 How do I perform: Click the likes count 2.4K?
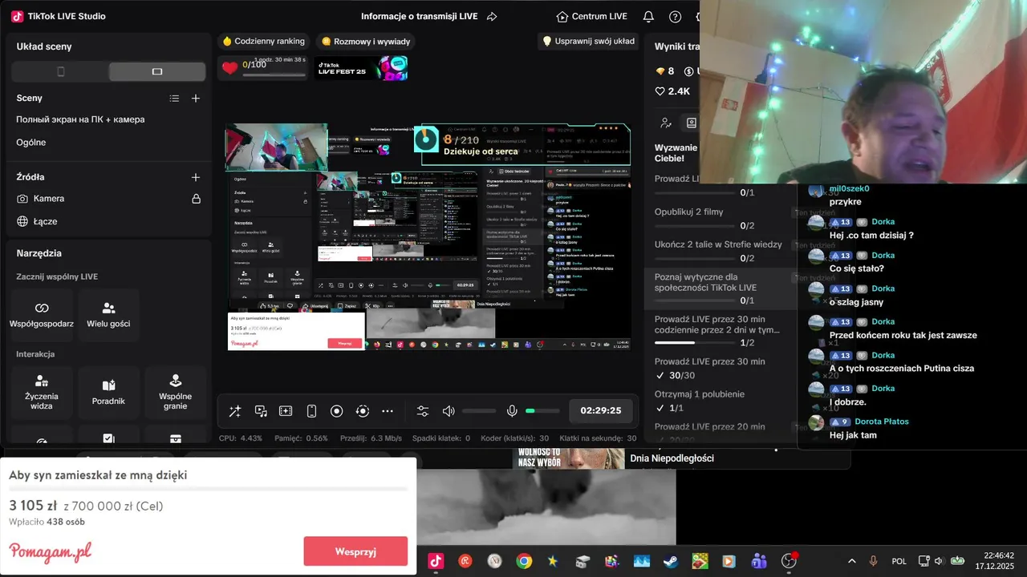tap(672, 91)
